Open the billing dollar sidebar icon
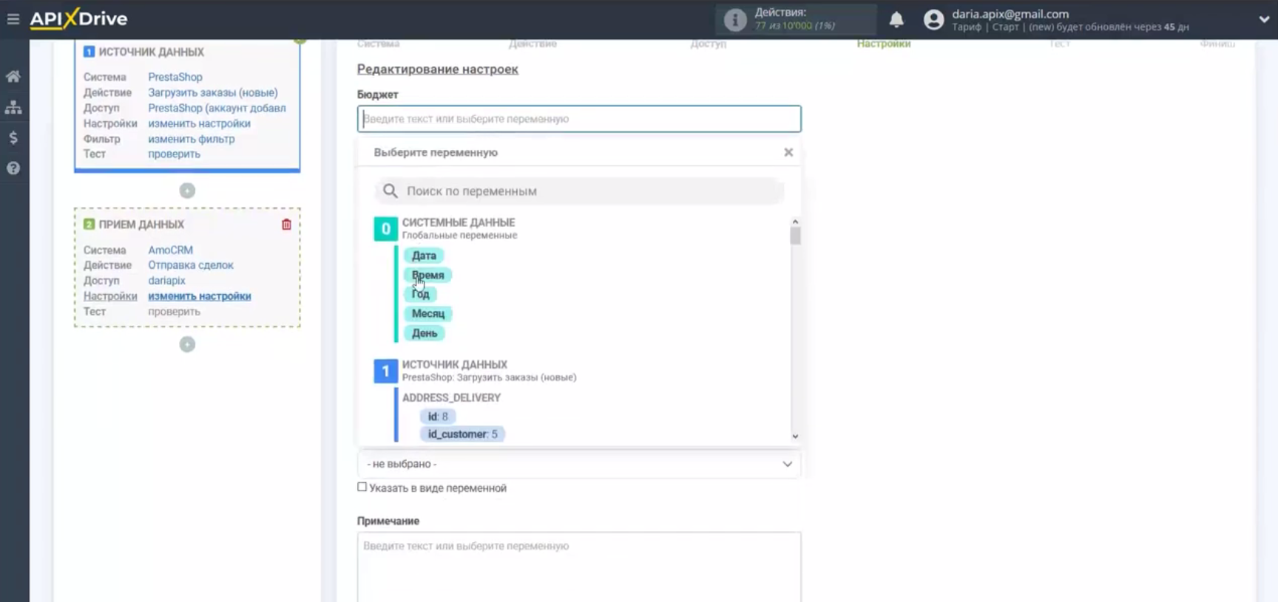The width and height of the screenshot is (1278, 602). click(13, 137)
